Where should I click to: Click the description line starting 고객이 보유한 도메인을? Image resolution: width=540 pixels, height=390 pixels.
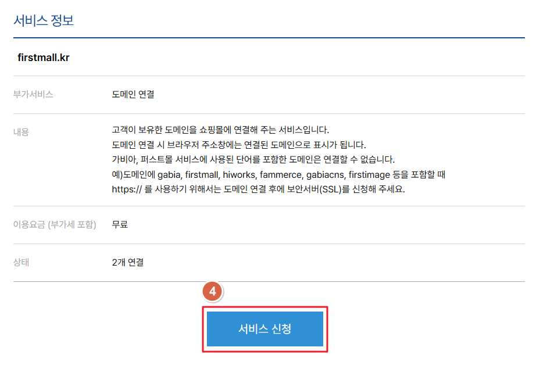(x=221, y=129)
